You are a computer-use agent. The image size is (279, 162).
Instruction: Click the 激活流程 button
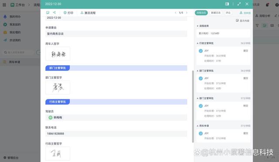point(88,13)
